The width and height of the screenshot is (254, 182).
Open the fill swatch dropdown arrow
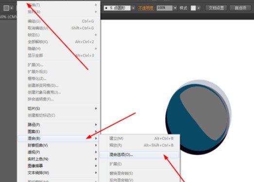pyautogui.click(x=12, y=8)
